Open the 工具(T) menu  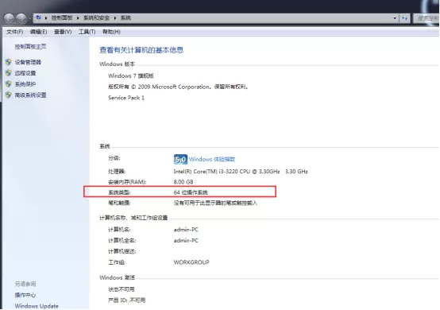click(87, 32)
